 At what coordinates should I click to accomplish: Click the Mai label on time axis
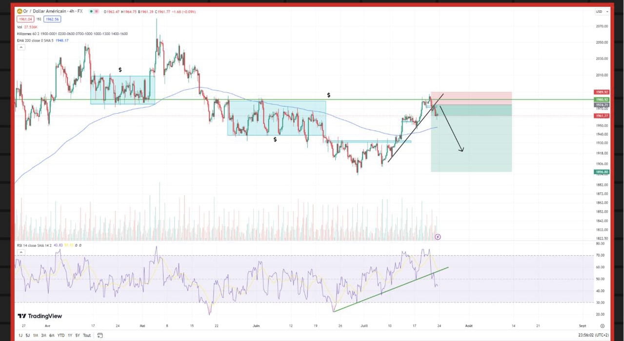[x=142, y=325]
